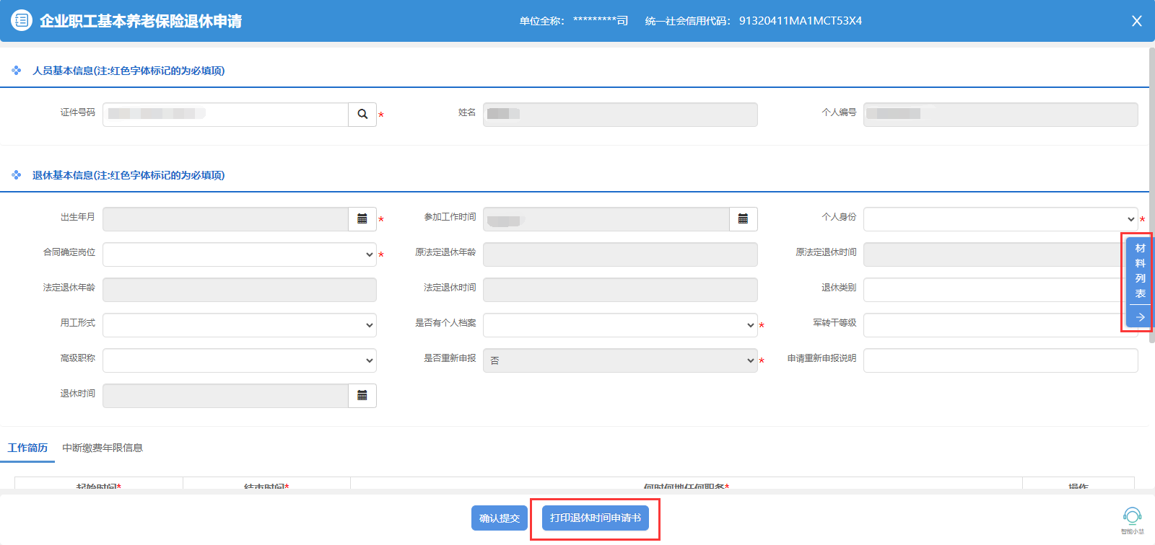The image size is (1155, 545).
Task: Expand the 合同确定岗位 dropdown
Action: (239, 254)
